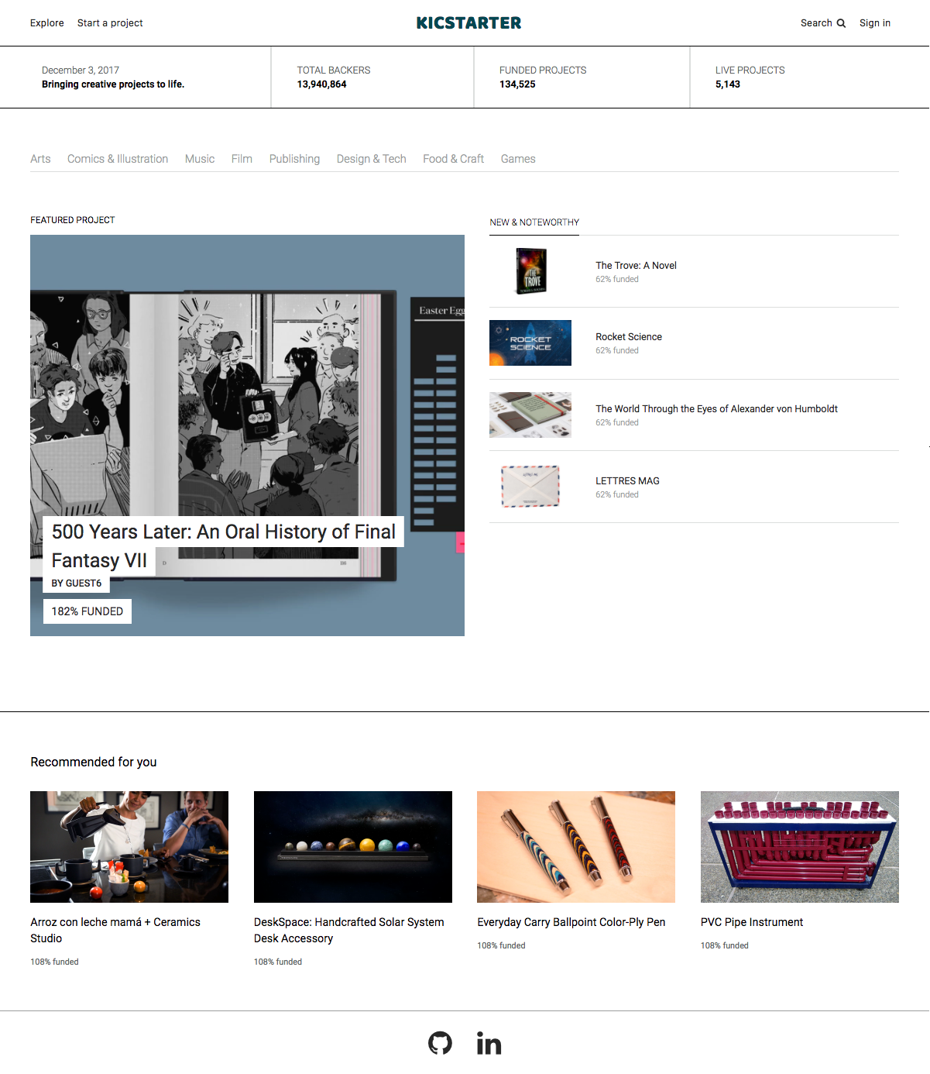The height and width of the screenshot is (1074, 930).
Task: Click the search magnifier icon
Action: coord(841,23)
